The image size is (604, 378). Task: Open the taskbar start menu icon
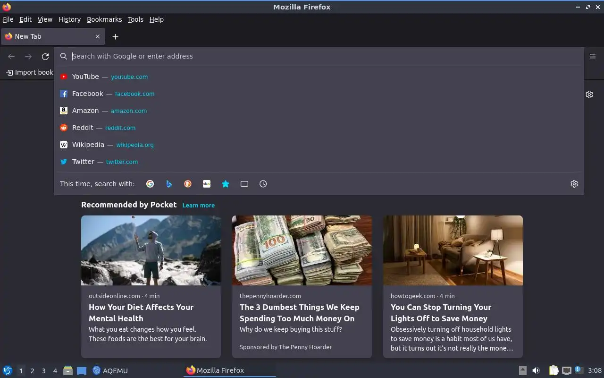(x=8, y=370)
